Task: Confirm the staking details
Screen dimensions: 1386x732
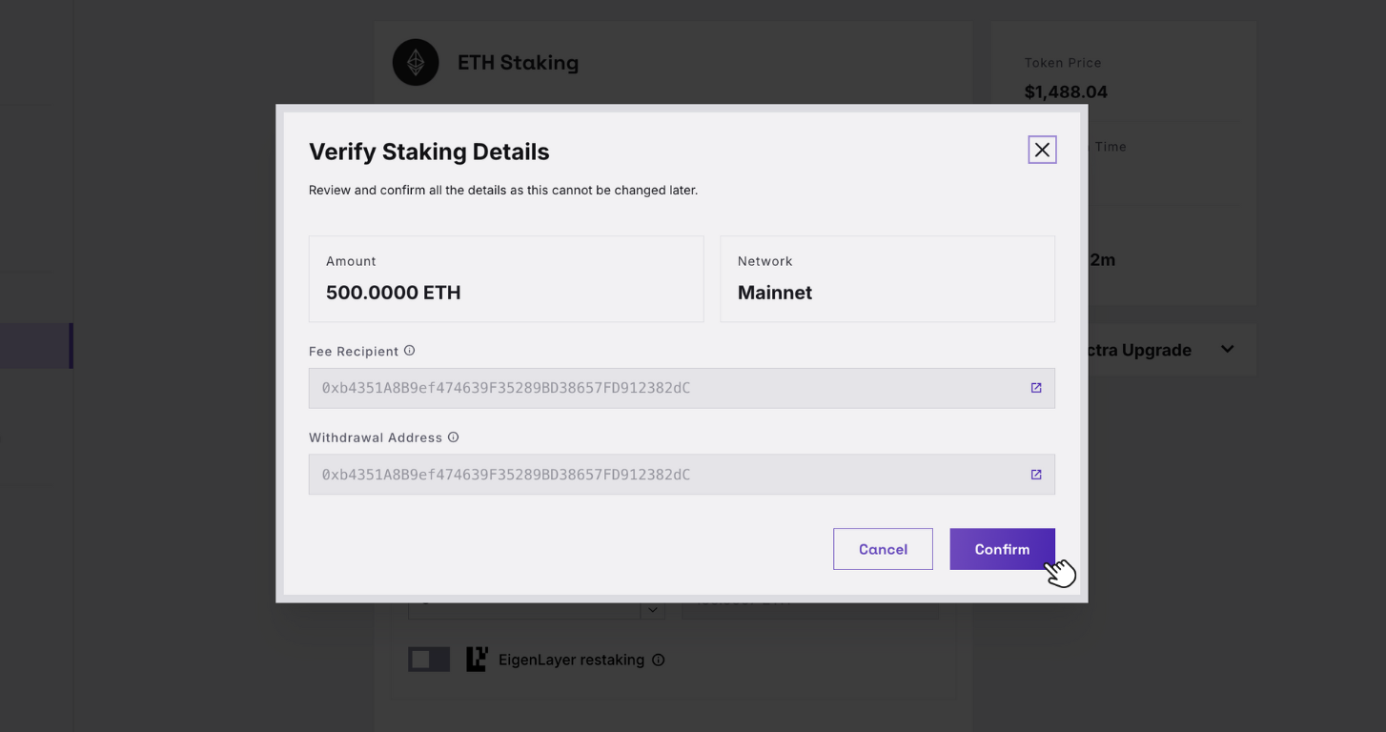Action: (1002, 549)
